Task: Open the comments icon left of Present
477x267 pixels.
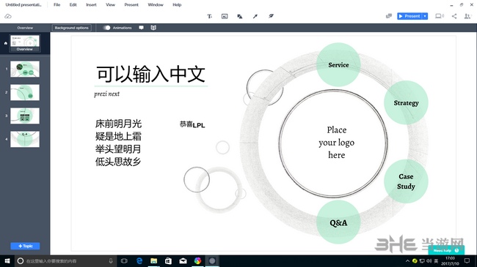Action: coord(389,16)
